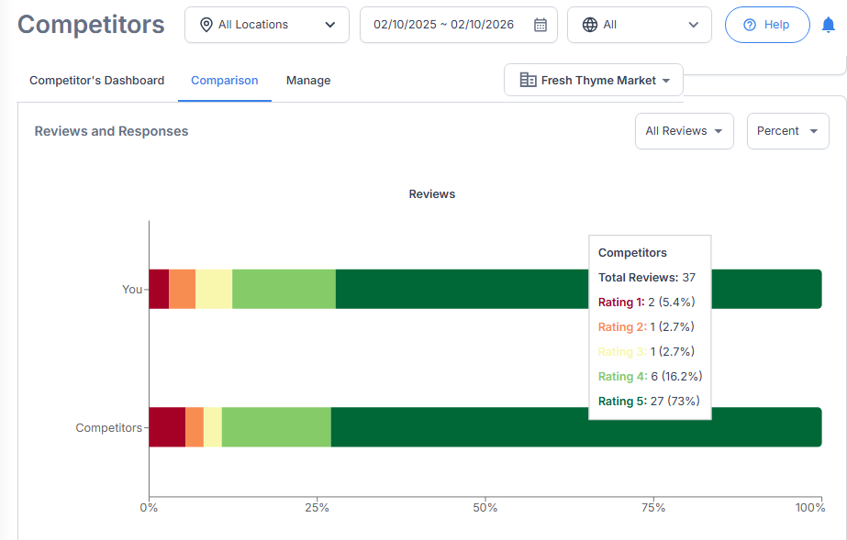Click the orange Rating 2 segment of You bar

pos(182,289)
